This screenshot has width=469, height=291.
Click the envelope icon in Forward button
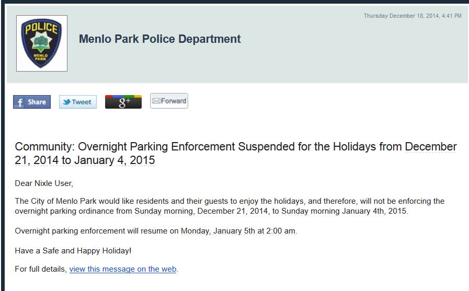(x=156, y=101)
